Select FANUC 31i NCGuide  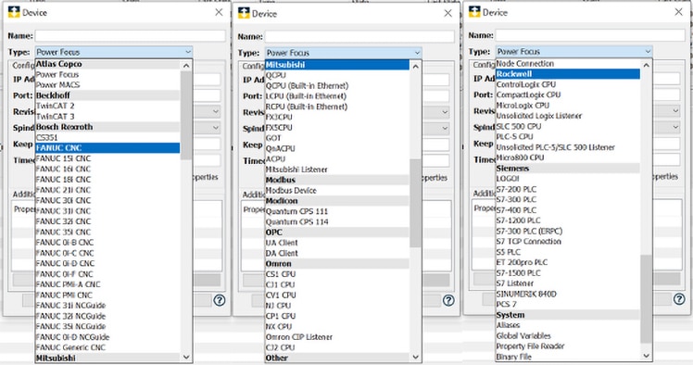(70, 306)
